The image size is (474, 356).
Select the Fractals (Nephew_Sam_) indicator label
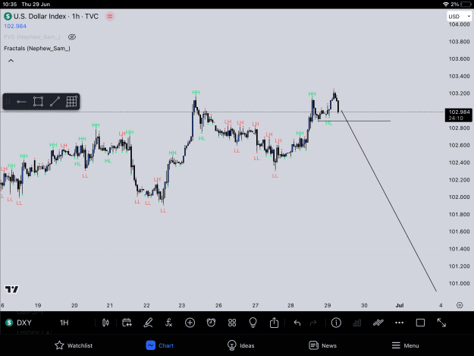pos(37,49)
